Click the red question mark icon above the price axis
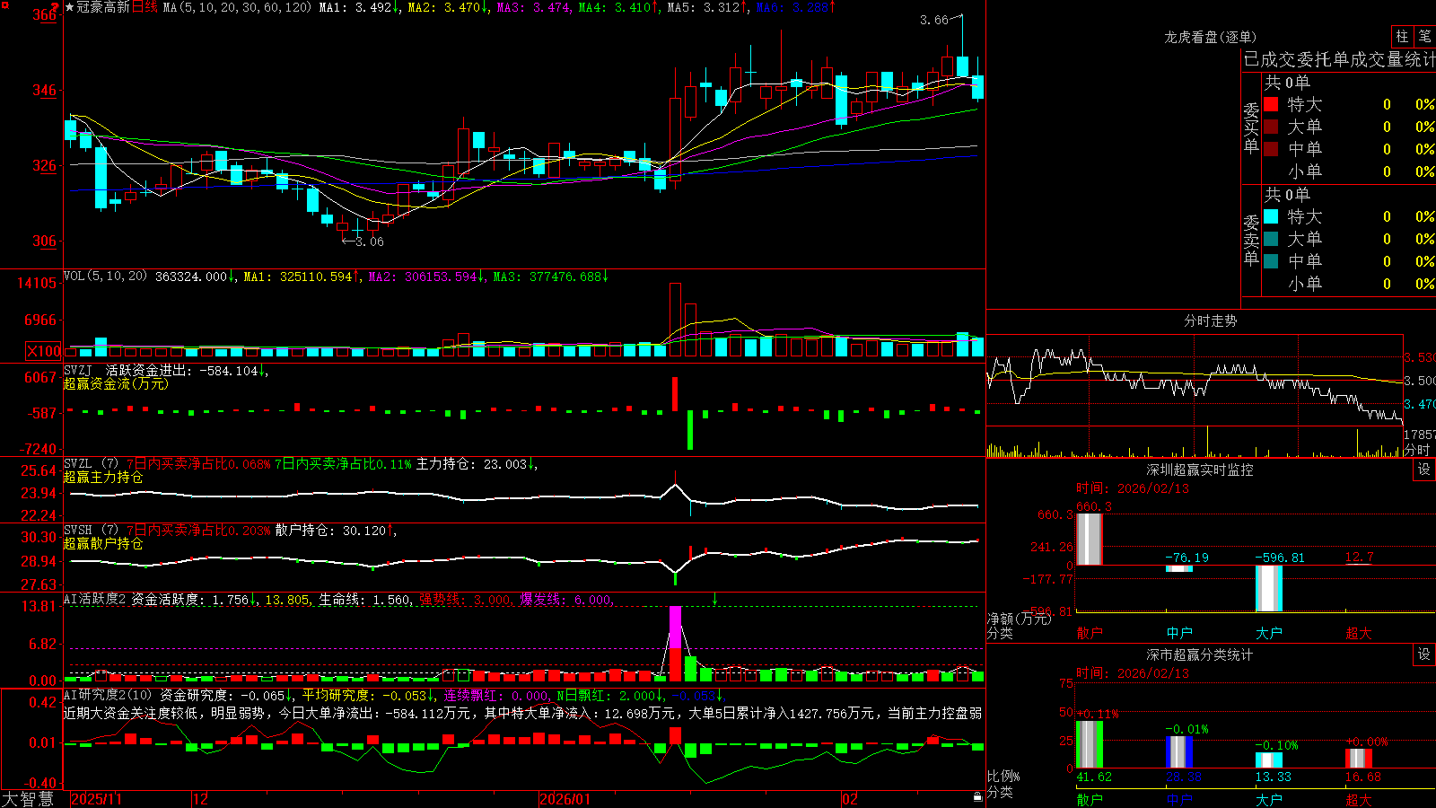The image size is (1436, 808). (x=55, y=7)
